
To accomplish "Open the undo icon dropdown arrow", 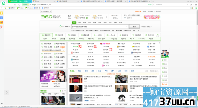I will (x=193, y=5).
